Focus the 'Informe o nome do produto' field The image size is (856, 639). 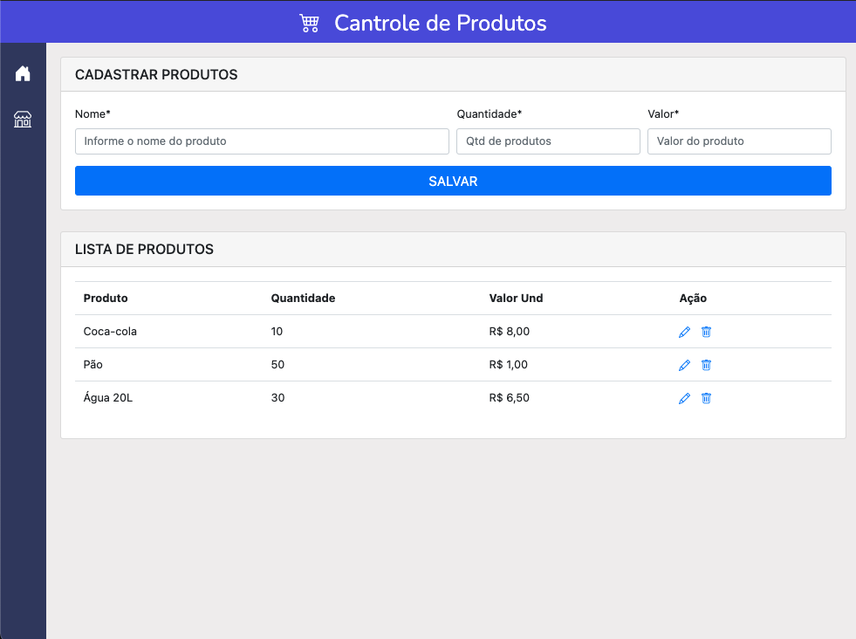262,141
